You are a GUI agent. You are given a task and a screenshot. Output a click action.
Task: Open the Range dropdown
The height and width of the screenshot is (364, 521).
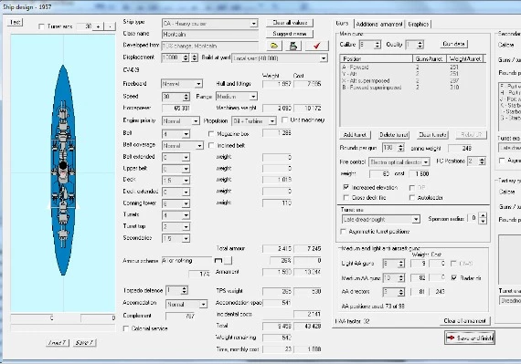253,97
